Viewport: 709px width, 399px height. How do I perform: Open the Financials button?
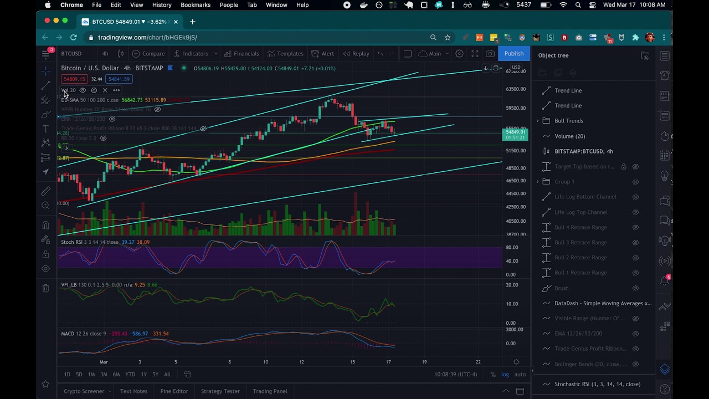coord(242,54)
